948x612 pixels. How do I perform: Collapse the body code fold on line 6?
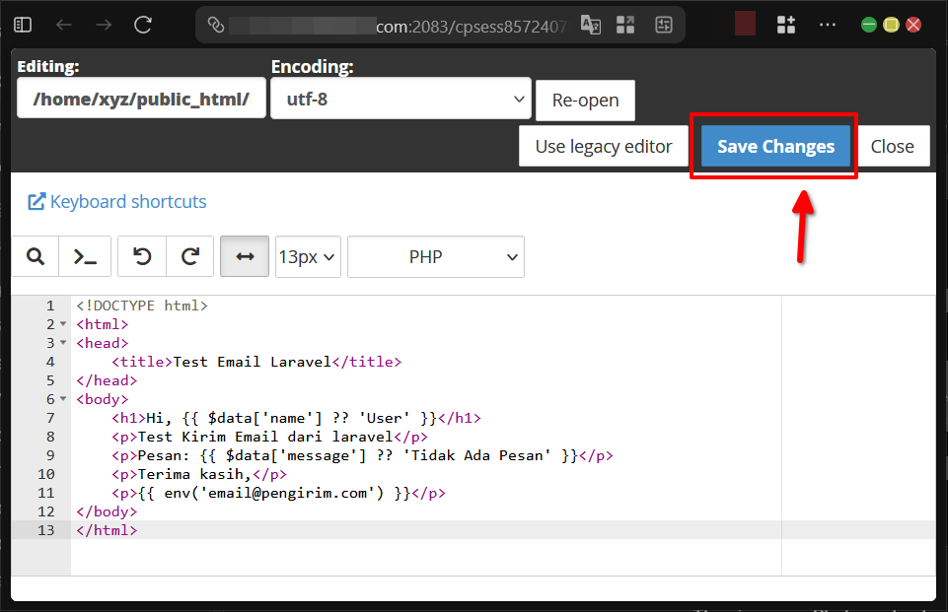click(x=62, y=398)
